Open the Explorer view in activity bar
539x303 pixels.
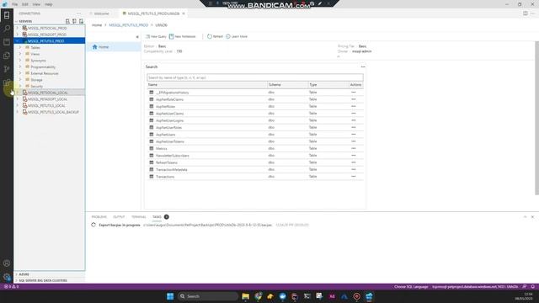tap(7, 56)
